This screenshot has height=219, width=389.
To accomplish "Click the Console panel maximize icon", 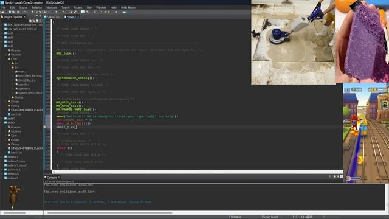I will click(342, 176).
